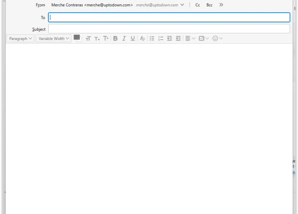Apply bulleted list
Screen dimensions: 298x214
152,39
